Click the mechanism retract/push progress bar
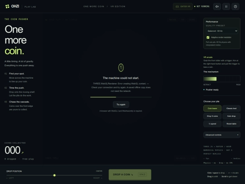Viewport: 245px width, 184px height. pos(222,79)
